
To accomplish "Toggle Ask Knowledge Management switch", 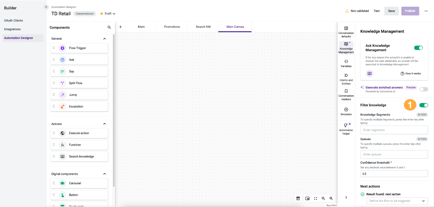I will [x=418, y=48].
